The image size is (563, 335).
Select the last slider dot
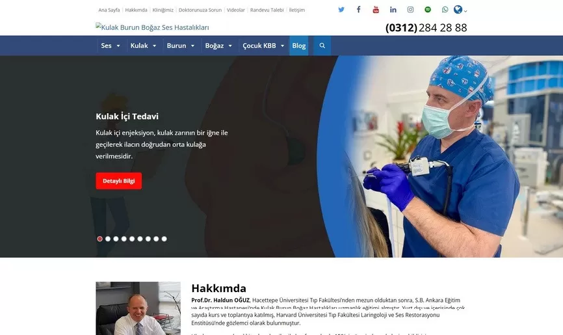[x=164, y=239]
